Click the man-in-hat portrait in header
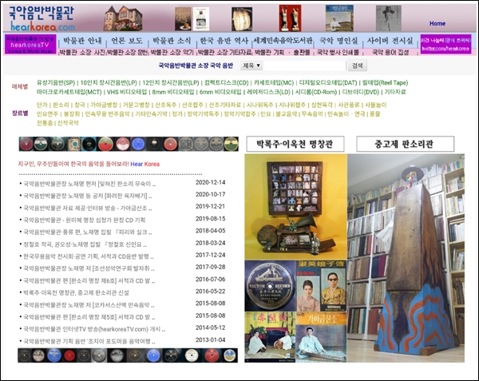The height and width of the screenshot is (381, 479). (x=388, y=18)
